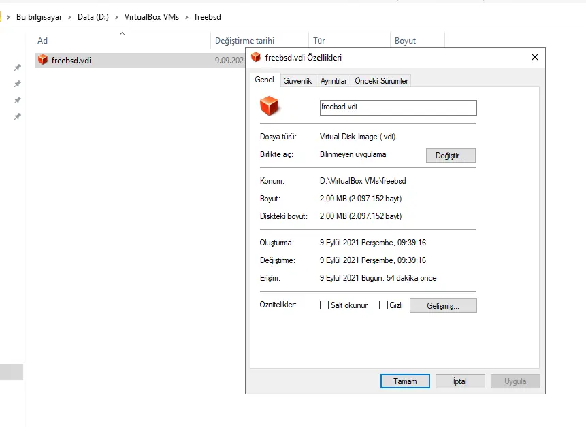Viewport: 586px width, 427px height.
Task: Expand the chevron after Bu bilgisayar
Action: click(x=69, y=17)
